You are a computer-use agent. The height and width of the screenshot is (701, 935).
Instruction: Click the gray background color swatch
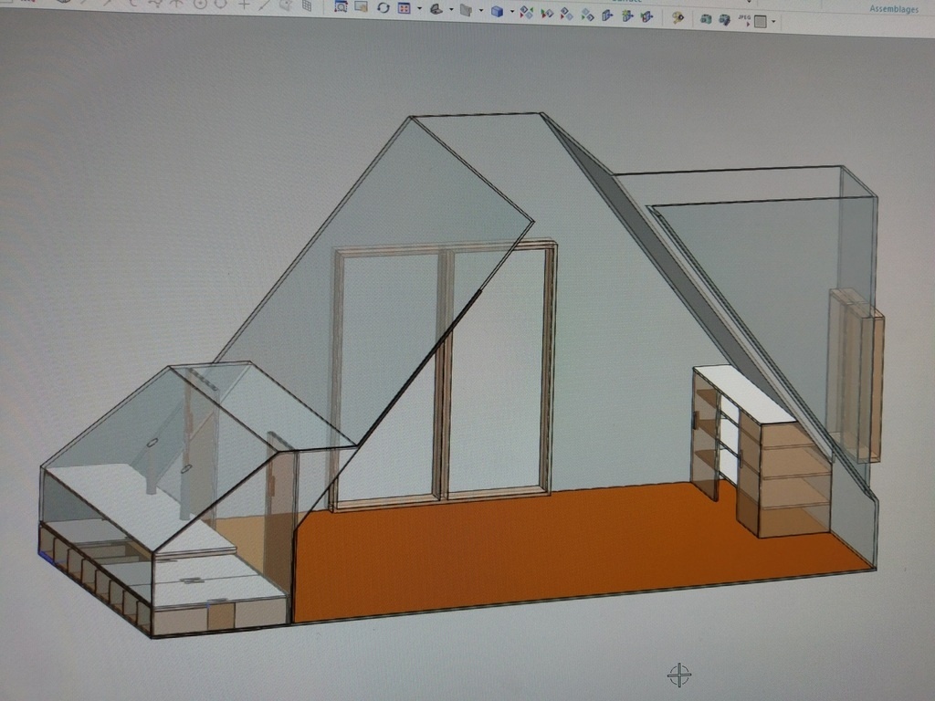pyautogui.click(x=761, y=22)
